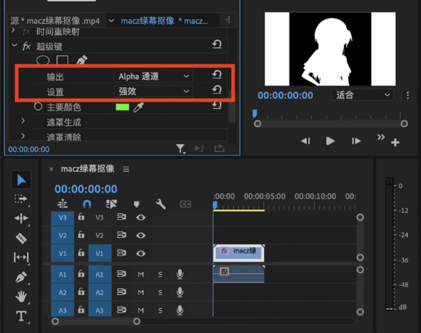Image resolution: width=421 pixels, height=333 pixels.
Task: Step back one frame
Action: pos(306,141)
